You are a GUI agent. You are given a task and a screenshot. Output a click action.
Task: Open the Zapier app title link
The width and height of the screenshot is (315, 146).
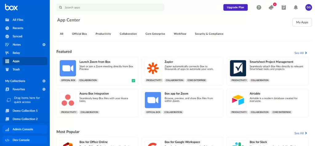(x=169, y=62)
